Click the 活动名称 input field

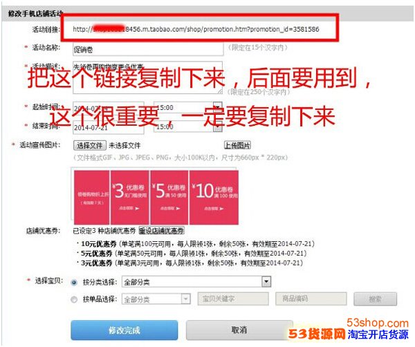click(148, 50)
